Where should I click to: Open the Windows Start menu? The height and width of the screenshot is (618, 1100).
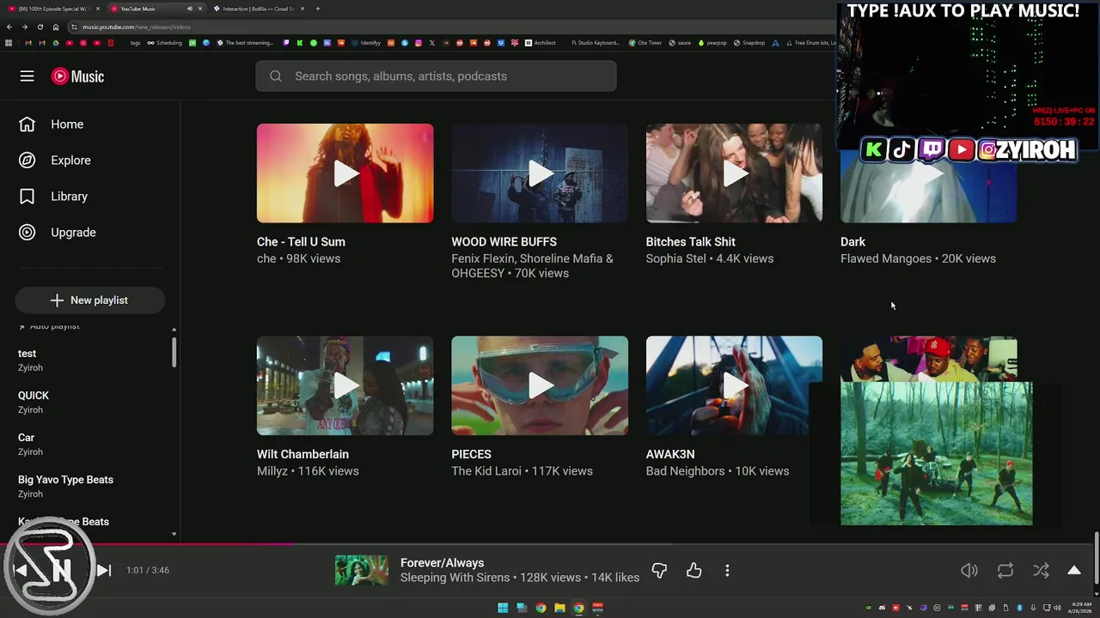tap(503, 608)
